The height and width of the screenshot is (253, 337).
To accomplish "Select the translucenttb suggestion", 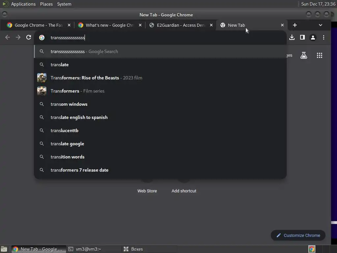I will (160, 130).
